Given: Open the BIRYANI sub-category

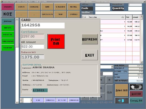Looking at the screenshot, I should [x=8, y=21].
